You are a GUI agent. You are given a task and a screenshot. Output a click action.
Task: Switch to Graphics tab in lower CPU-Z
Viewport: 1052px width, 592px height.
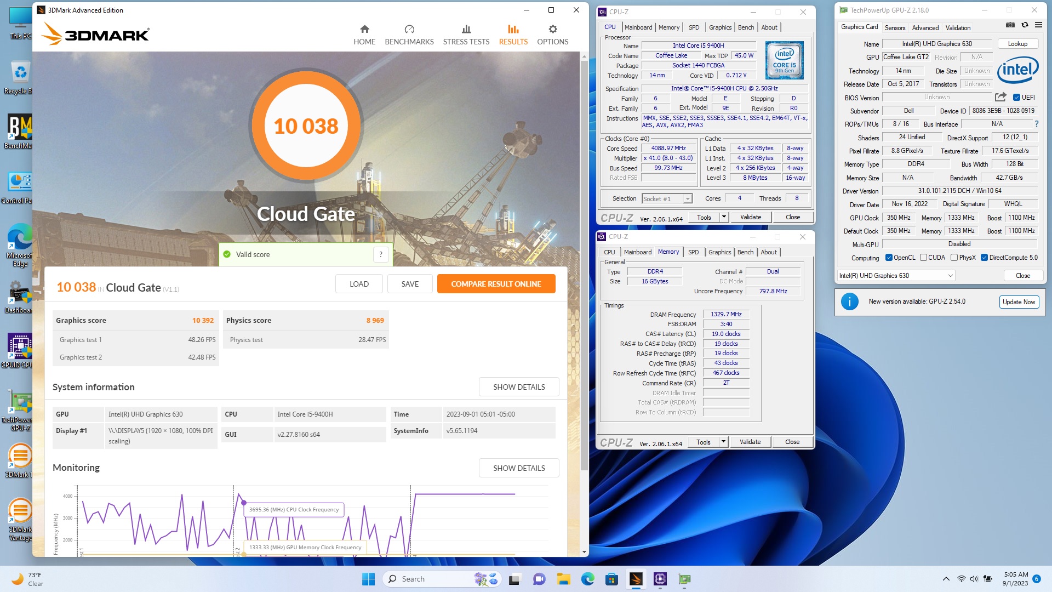tap(719, 252)
